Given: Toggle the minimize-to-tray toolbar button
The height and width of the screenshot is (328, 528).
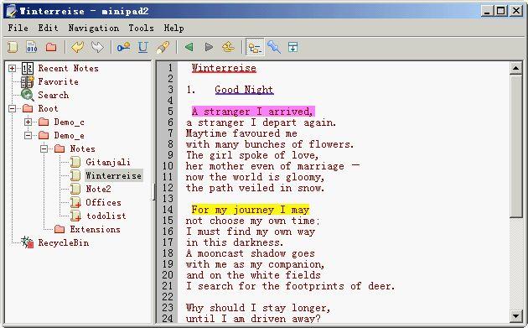Looking at the screenshot, I should pos(293,47).
